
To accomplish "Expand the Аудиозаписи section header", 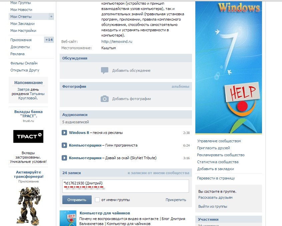I will coord(75,115).
